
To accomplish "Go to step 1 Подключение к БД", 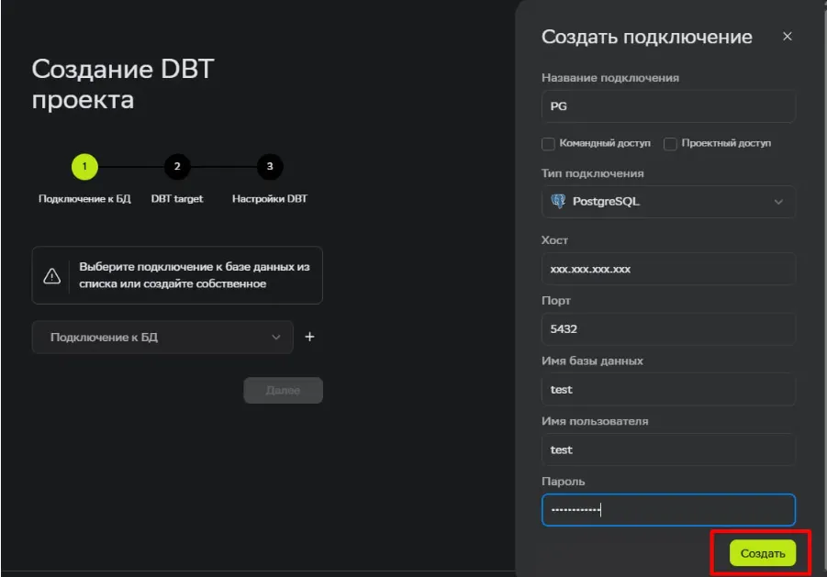I will coord(84,167).
